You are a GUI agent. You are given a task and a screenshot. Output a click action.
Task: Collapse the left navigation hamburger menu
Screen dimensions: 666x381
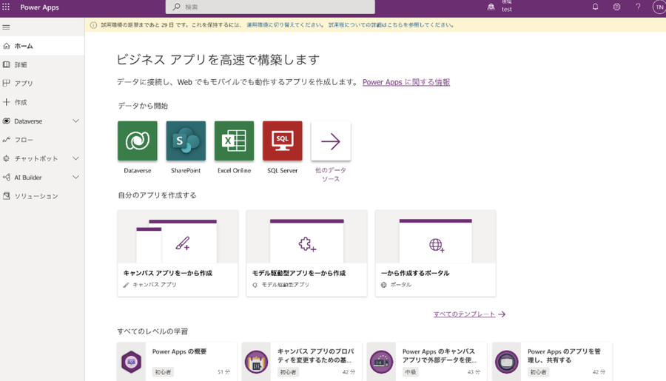[7, 27]
